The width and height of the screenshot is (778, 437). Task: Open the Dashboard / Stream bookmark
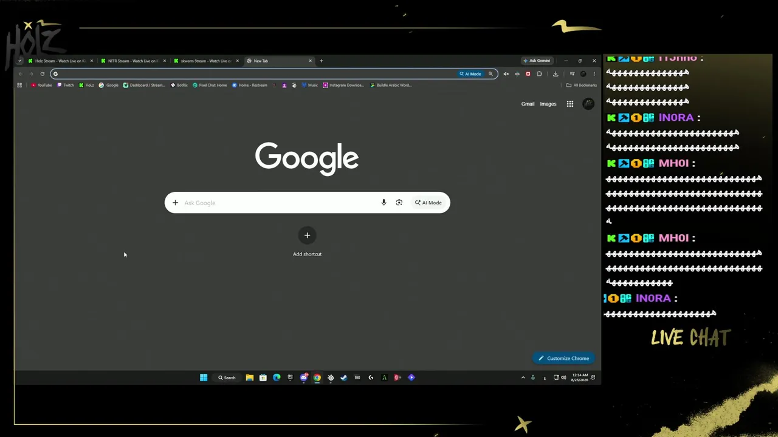pyautogui.click(x=144, y=85)
